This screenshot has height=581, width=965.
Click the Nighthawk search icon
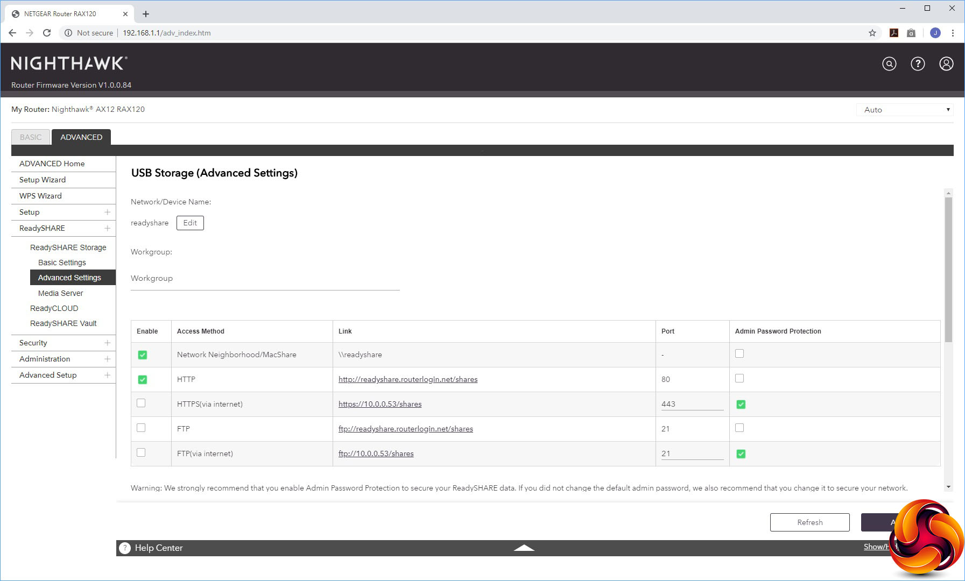point(889,64)
